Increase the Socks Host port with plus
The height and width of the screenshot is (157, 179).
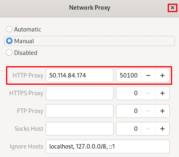coord(162,129)
